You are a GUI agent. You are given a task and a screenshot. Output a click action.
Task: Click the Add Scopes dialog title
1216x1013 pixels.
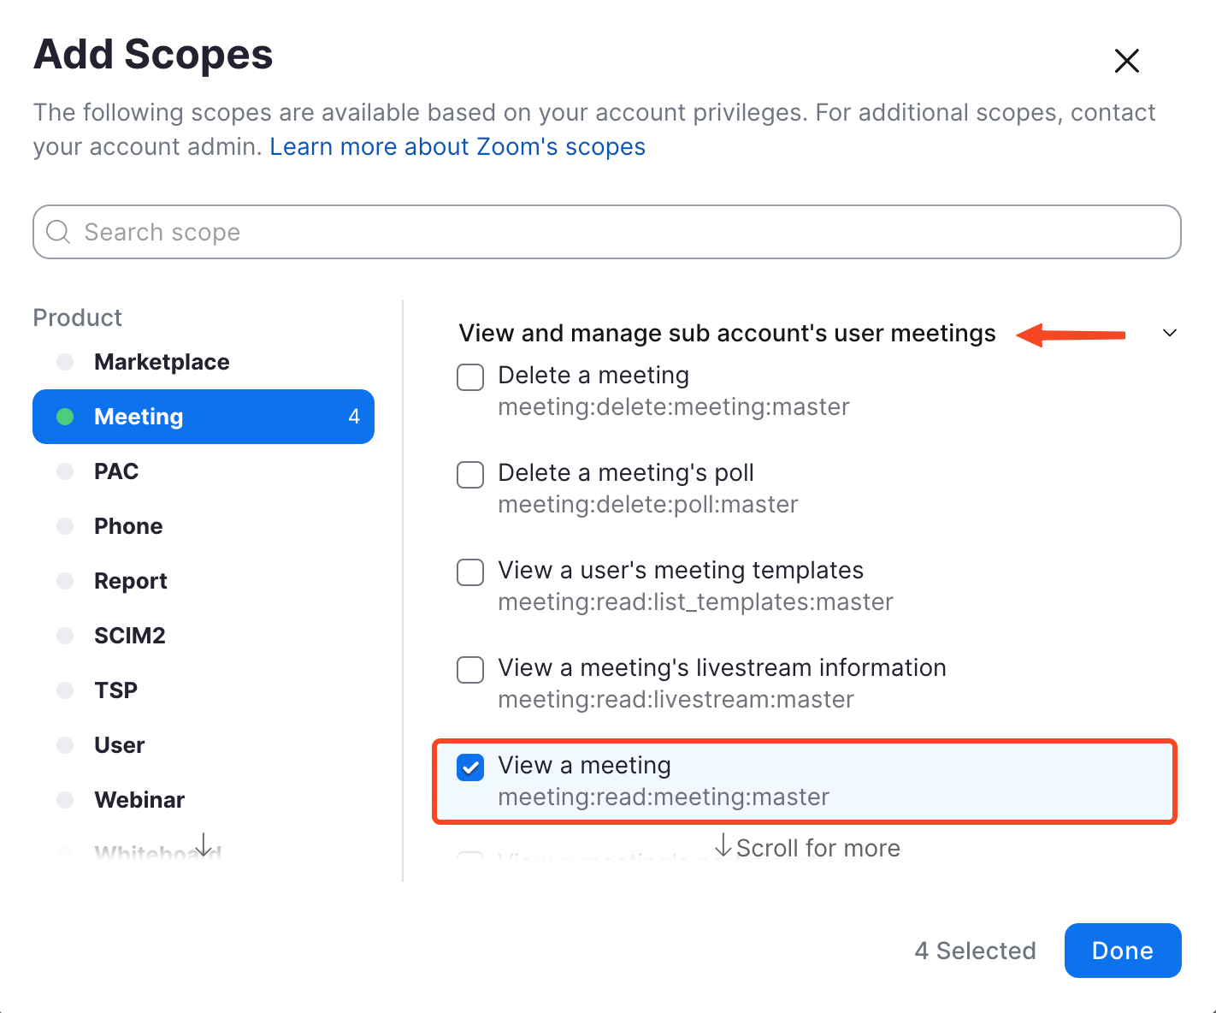[153, 55]
